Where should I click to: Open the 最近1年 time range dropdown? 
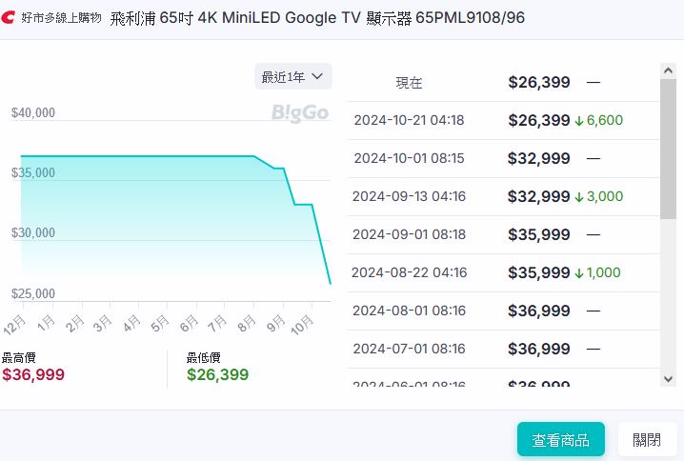point(292,77)
